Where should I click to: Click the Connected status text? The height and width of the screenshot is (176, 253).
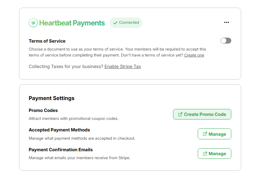tap(129, 22)
